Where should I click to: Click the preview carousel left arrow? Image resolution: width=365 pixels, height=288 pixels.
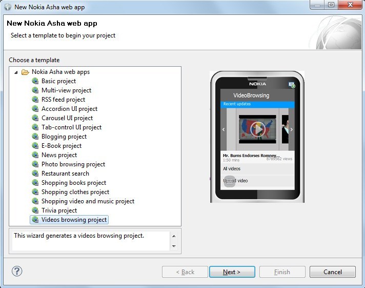224,129
